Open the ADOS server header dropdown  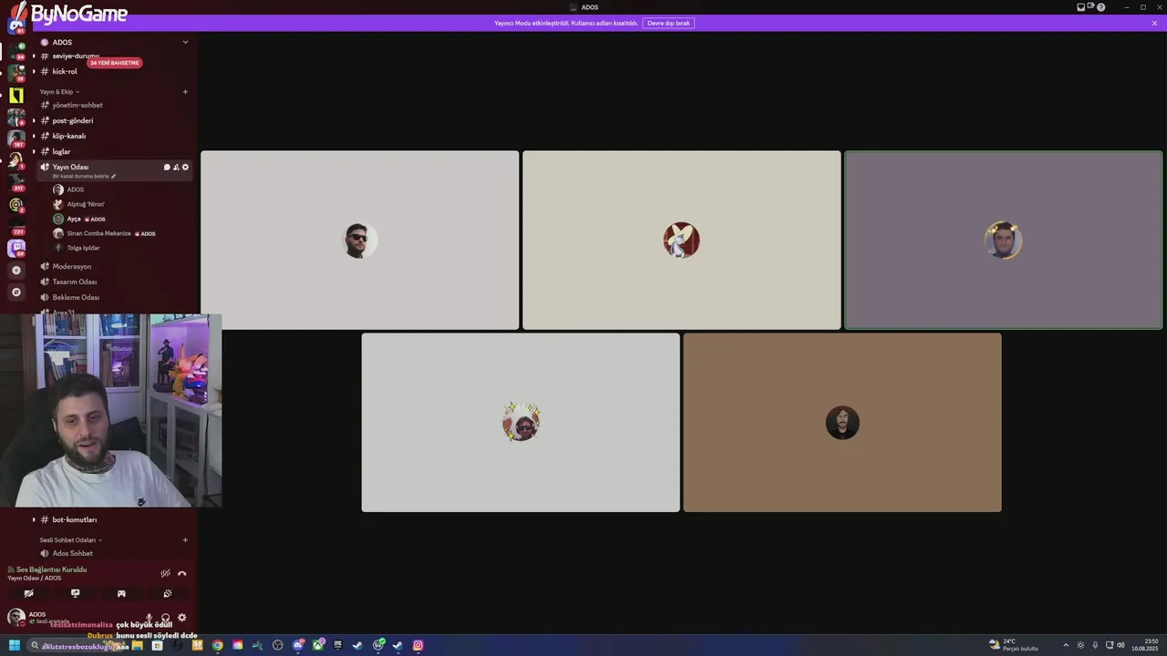(185, 42)
